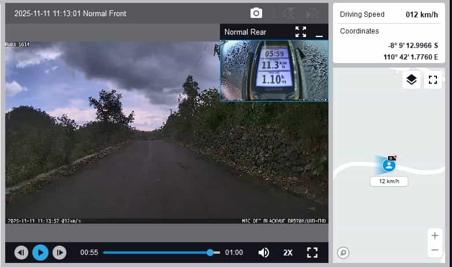
Task: Capture a snapshot with the camera icon
Action: click(x=256, y=13)
